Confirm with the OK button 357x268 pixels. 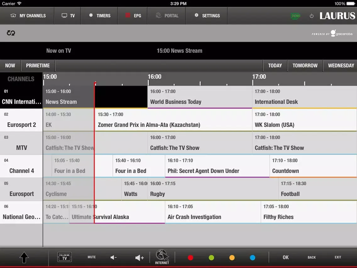coord(286,257)
